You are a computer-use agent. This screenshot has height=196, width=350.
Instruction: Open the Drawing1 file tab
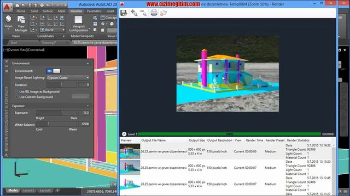[x=49, y=42]
